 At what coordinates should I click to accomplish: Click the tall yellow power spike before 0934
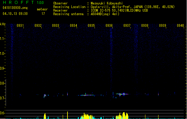[67, 115]
